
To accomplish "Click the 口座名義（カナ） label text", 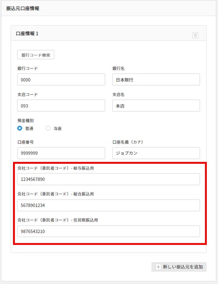I will pyautogui.click(x=128, y=142).
